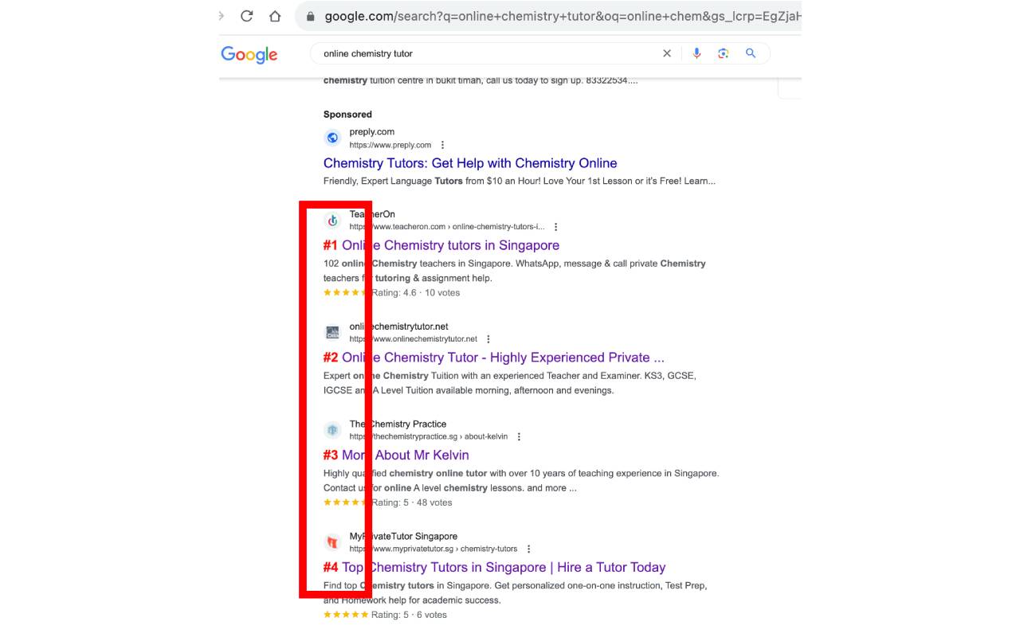Reload the current page
The image size is (1020, 637).
(x=246, y=15)
